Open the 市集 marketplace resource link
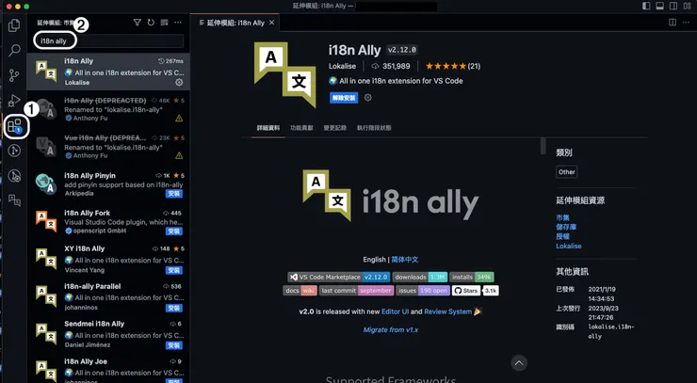697x383 pixels. pyautogui.click(x=562, y=217)
